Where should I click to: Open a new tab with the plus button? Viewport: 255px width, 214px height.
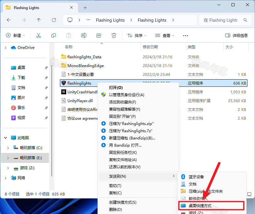point(85,8)
